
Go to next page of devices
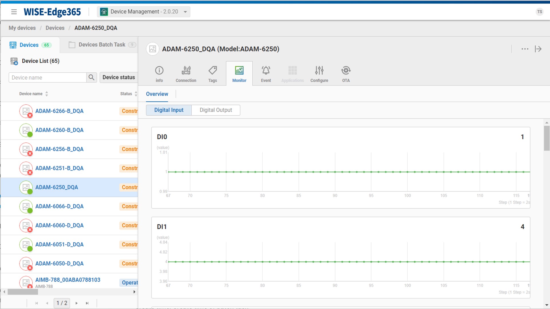76,303
